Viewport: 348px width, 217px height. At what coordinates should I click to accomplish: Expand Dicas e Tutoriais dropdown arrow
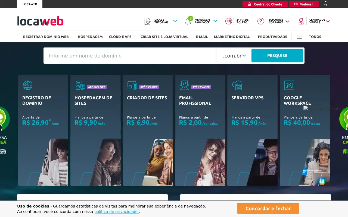pos(175,21)
